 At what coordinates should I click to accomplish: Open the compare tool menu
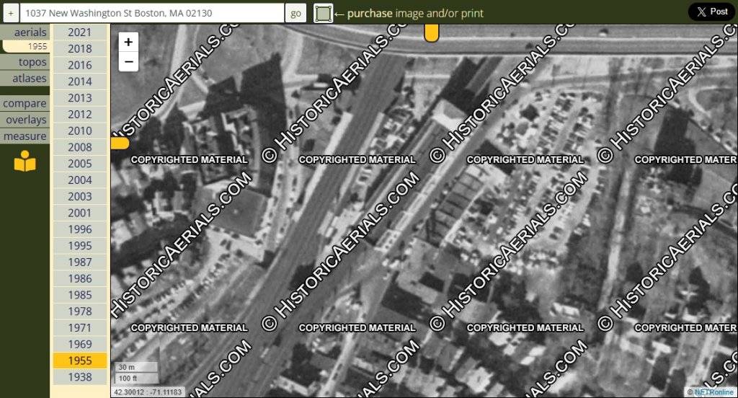pos(25,103)
